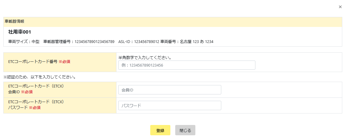Click the ETCX 会員ID row label
The height and width of the screenshot is (138, 345).
pos(36,86)
